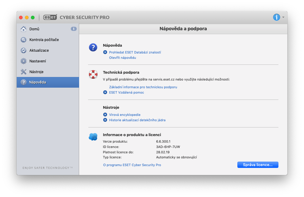The image size is (304, 197).
Task: Click the Kontrola počítače magnifier icon
Action: 23,40
